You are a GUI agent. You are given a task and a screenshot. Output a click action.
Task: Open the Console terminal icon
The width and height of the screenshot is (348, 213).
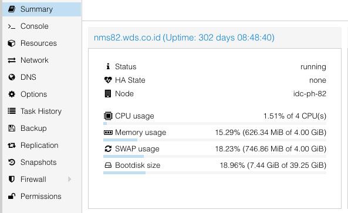[x=12, y=26]
